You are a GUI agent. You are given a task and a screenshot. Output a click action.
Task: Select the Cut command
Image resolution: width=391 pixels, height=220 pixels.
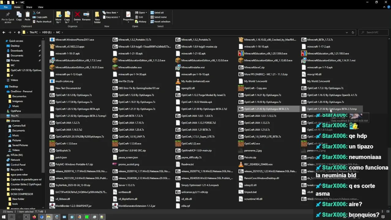click(36, 13)
